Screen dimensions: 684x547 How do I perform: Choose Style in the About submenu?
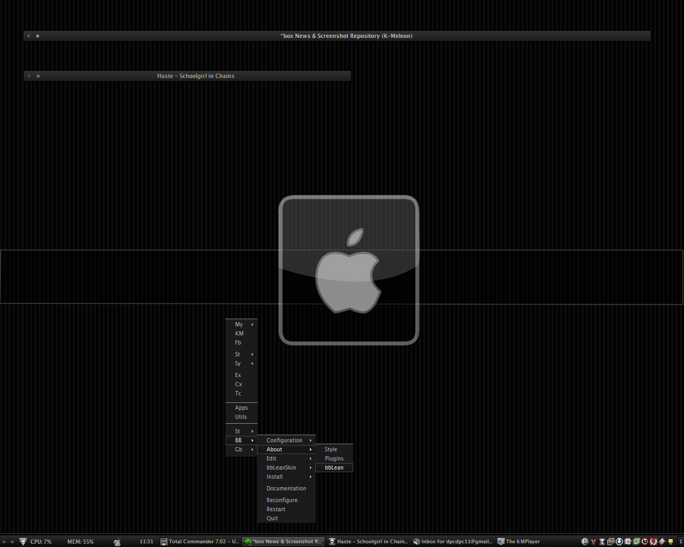[x=334, y=449]
